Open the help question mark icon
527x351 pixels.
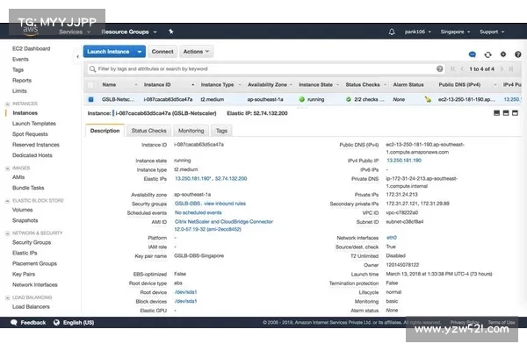518,54
